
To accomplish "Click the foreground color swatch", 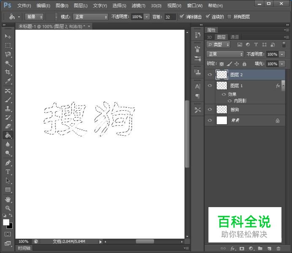I will tap(6, 222).
